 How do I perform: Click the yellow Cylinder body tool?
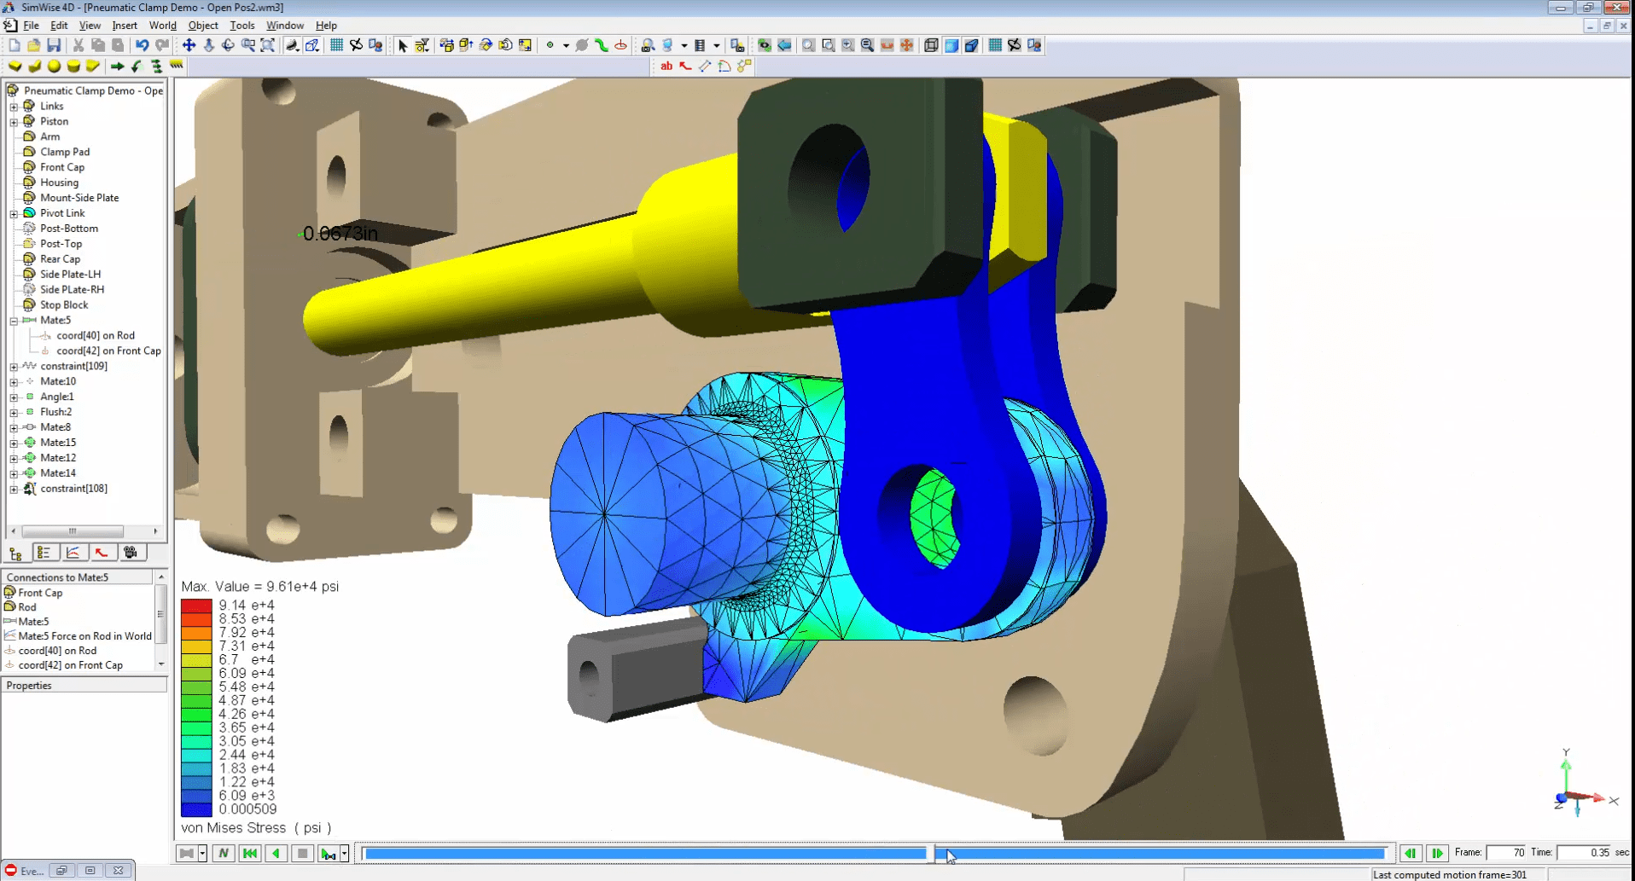click(73, 66)
